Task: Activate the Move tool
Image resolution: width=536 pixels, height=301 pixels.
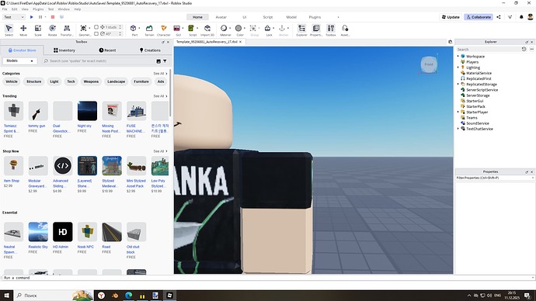Action: click(x=23, y=30)
